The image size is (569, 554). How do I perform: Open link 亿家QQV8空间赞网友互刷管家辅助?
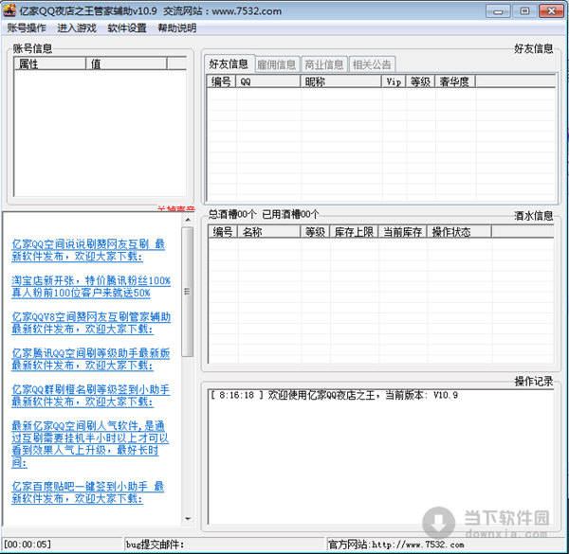click(x=91, y=323)
